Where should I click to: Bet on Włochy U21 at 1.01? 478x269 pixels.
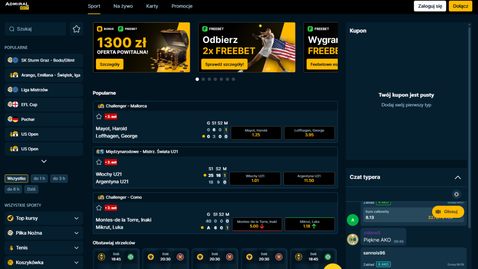255,178
